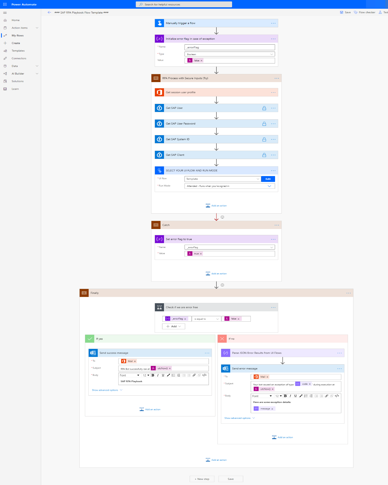Remove false token from Initialize error flag Value
Screen dimensions: 388x485
coord(202,60)
